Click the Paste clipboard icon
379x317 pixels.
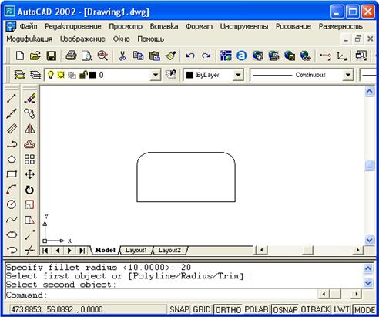click(154, 56)
